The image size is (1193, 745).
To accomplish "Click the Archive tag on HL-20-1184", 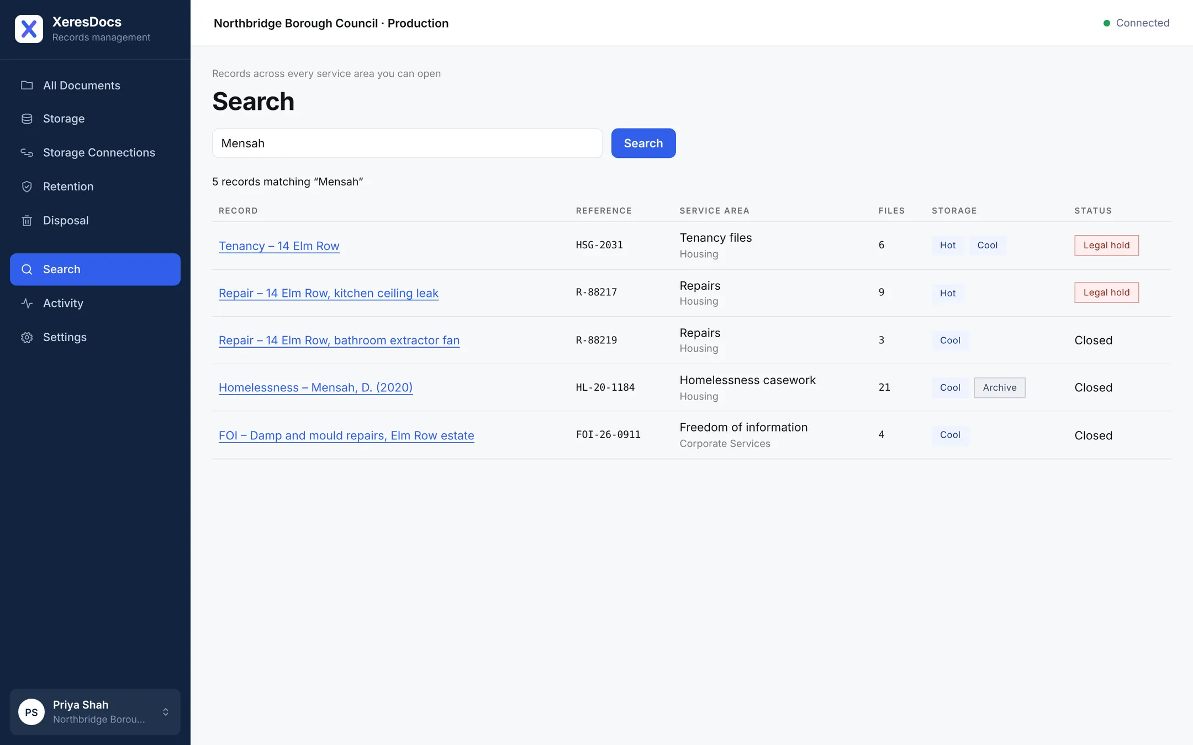I will click(x=1000, y=387).
